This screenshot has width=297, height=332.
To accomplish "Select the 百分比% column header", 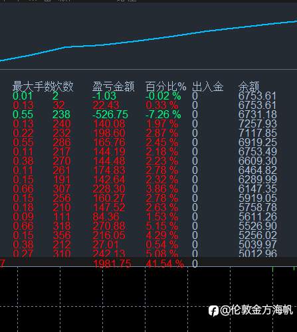I will click(x=166, y=86).
